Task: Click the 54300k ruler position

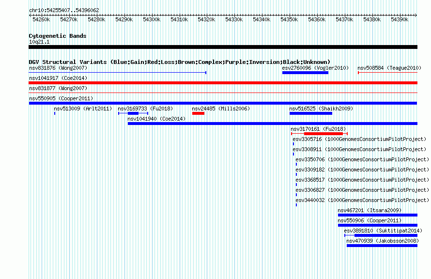Action: 152,19
